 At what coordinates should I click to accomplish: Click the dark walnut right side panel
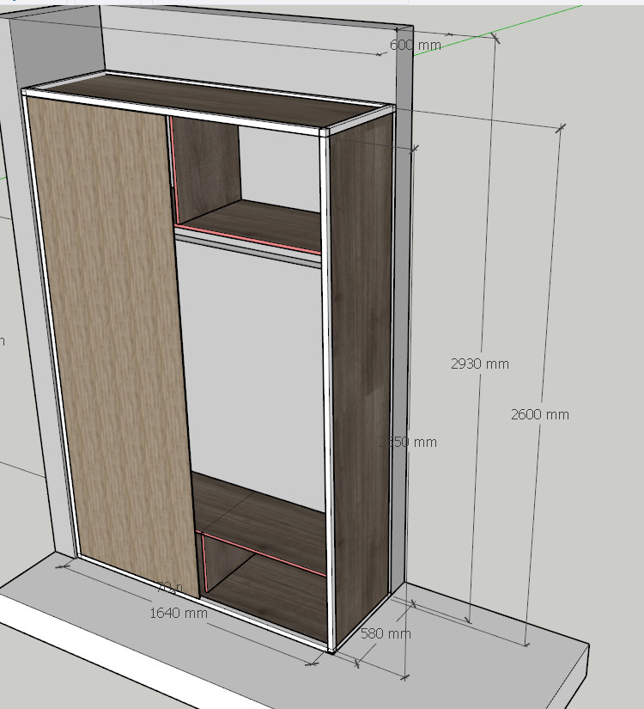coord(361,361)
